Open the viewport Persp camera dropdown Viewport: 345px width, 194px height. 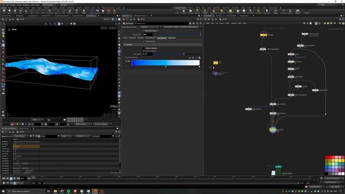104,28
